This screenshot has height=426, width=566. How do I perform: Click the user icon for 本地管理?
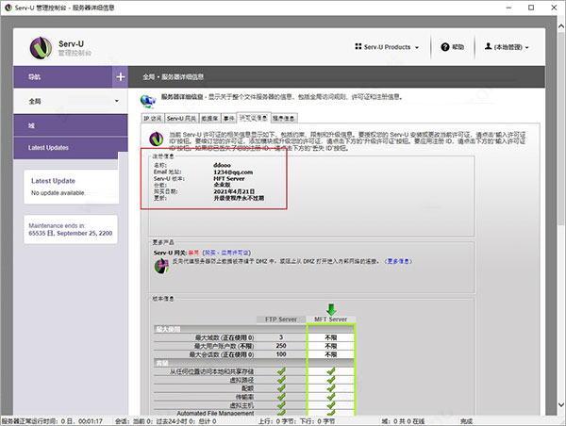488,46
